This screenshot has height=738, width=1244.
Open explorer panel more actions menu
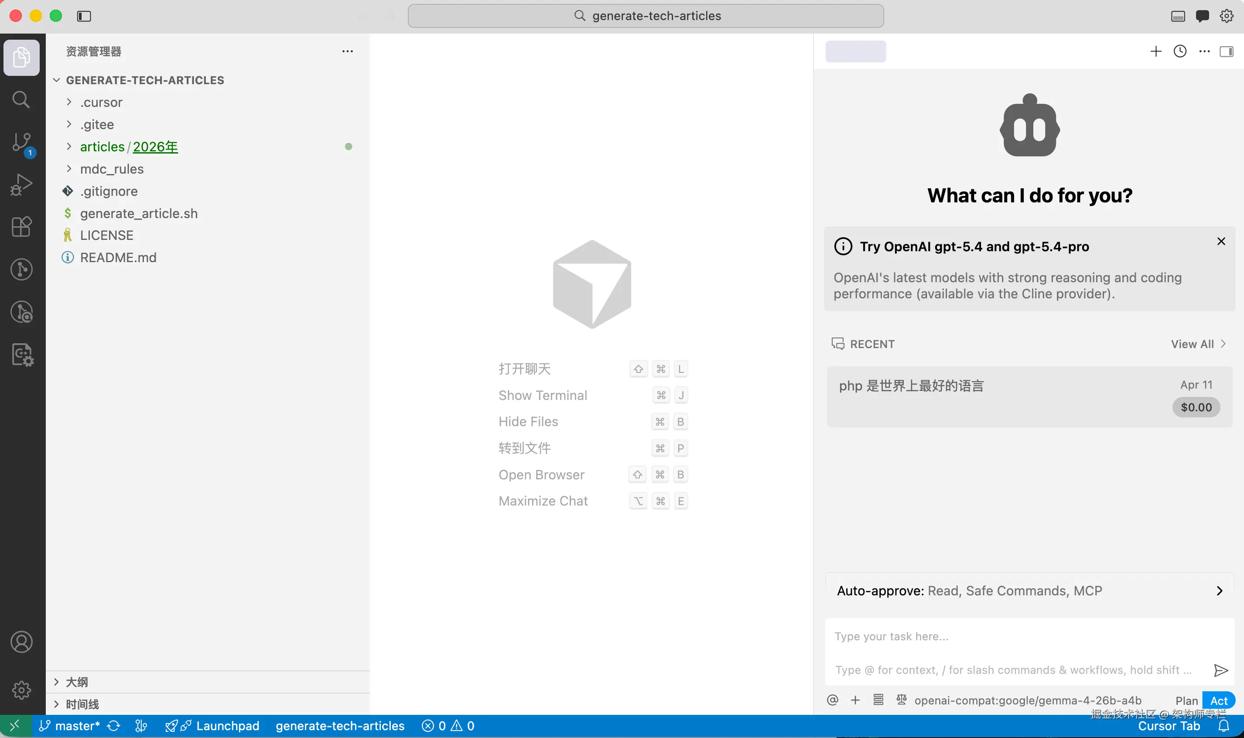click(x=347, y=51)
